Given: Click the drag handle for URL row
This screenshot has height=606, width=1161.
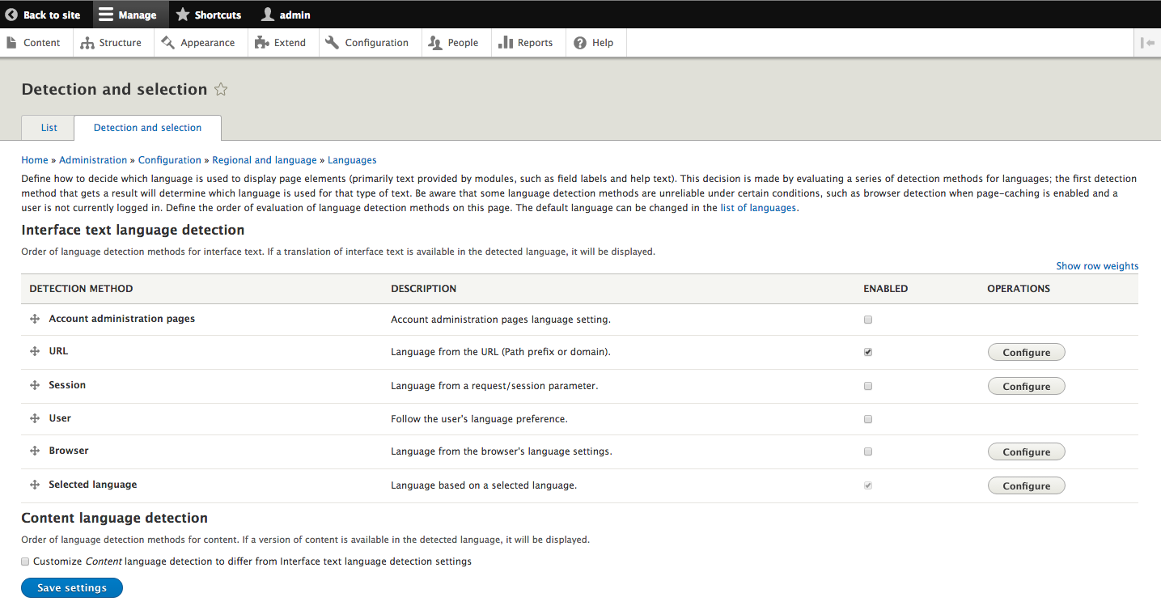Looking at the screenshot, I should (x=35, y=352).
